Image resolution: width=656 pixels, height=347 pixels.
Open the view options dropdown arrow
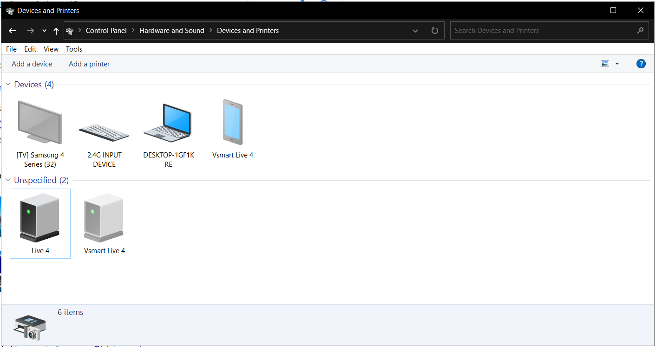(x=617, y=64)
